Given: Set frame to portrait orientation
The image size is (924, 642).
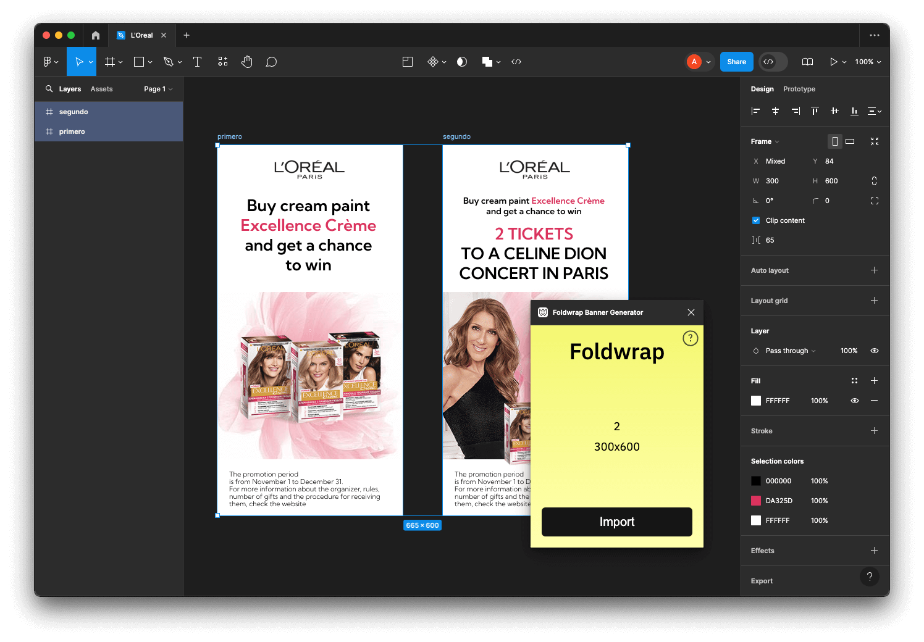Looking at the screenshot, I should click(835, 141).
